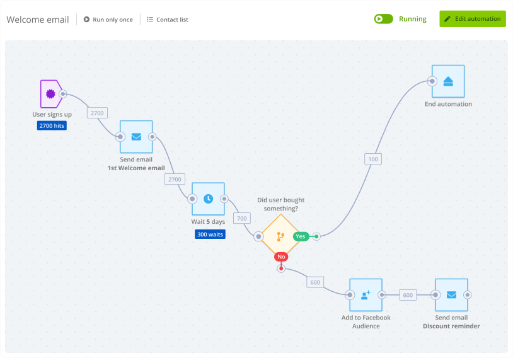Click the Running status text

413,19
